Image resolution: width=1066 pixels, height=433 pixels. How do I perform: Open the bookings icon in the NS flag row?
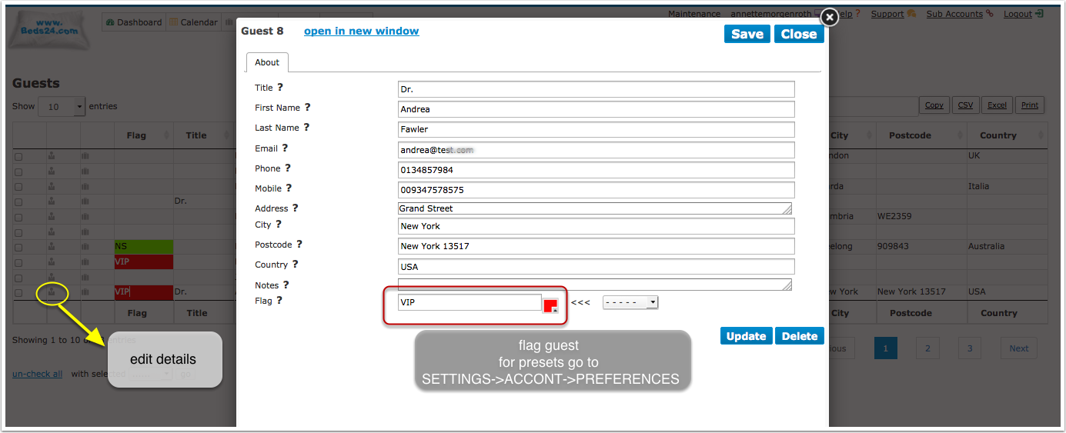point(85,247)
